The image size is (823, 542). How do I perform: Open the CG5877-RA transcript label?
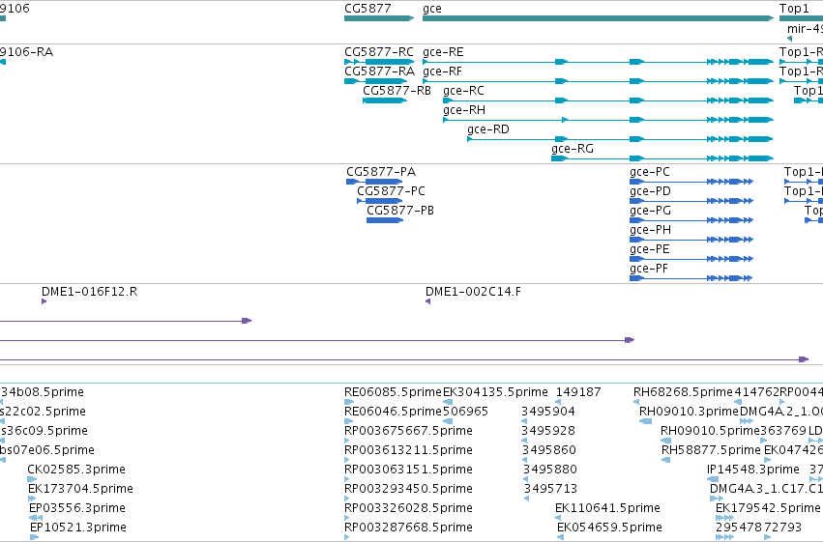click(379, 71)
